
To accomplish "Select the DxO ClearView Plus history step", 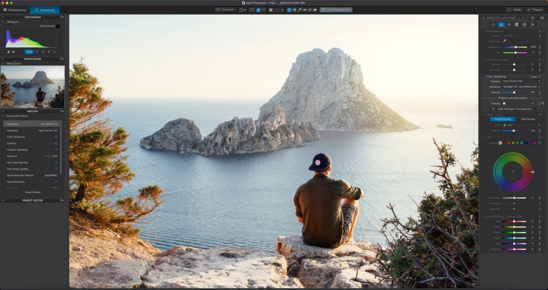I will point(32,162).
